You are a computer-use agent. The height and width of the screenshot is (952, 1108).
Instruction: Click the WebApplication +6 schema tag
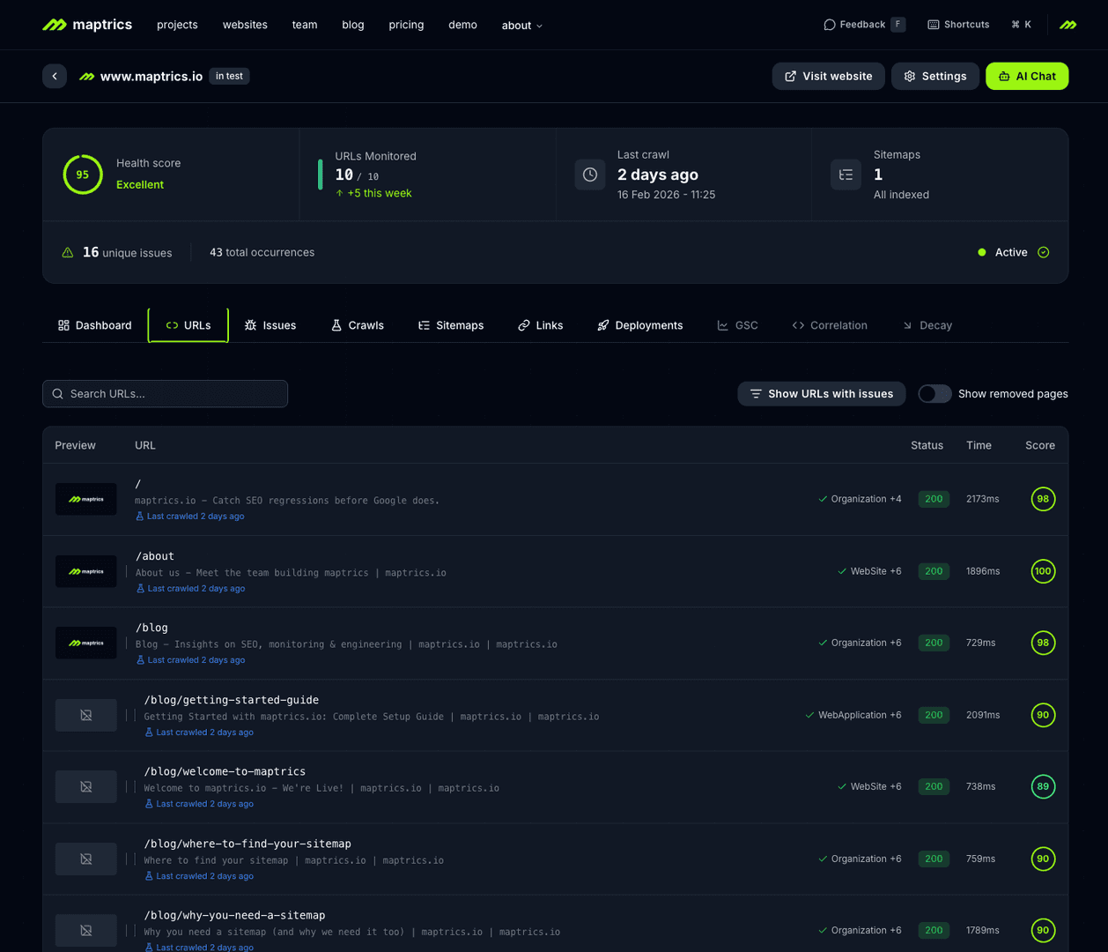click(x=853, y=715)
